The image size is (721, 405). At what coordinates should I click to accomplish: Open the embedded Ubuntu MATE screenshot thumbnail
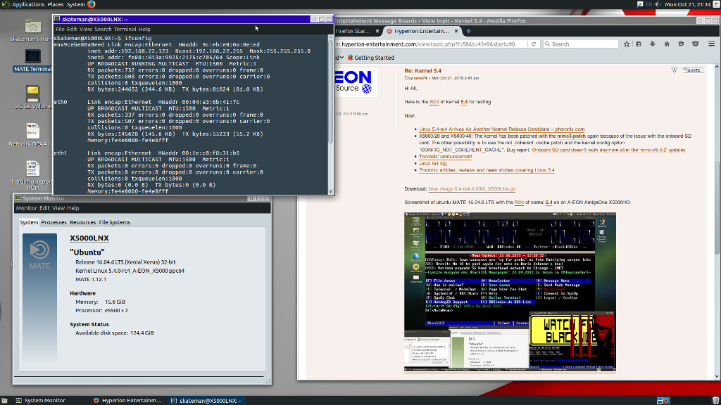point(510,292)
